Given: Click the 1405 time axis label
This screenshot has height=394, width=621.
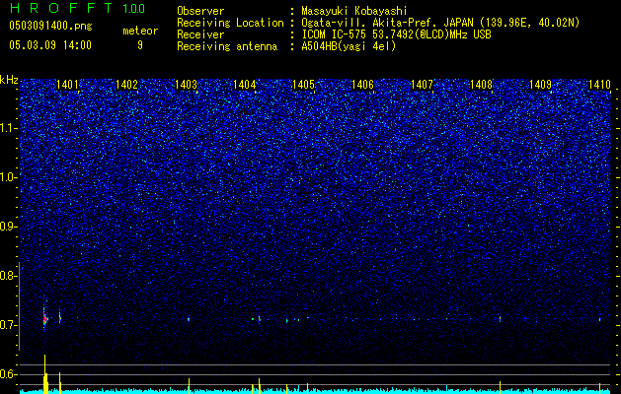Looking at the screenshot, I should pos(303,85).
